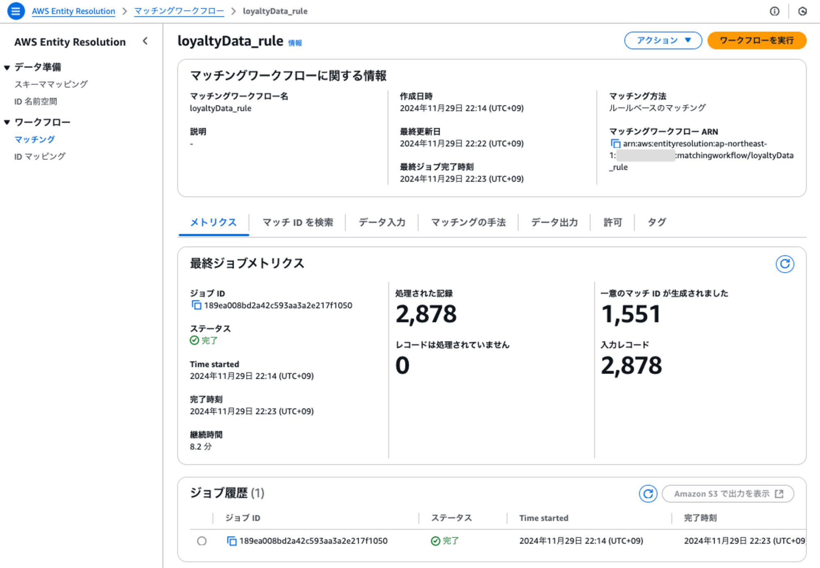The image size is (820, 568).
Task: Select the job history row radio button
Action: coord(202,541)
